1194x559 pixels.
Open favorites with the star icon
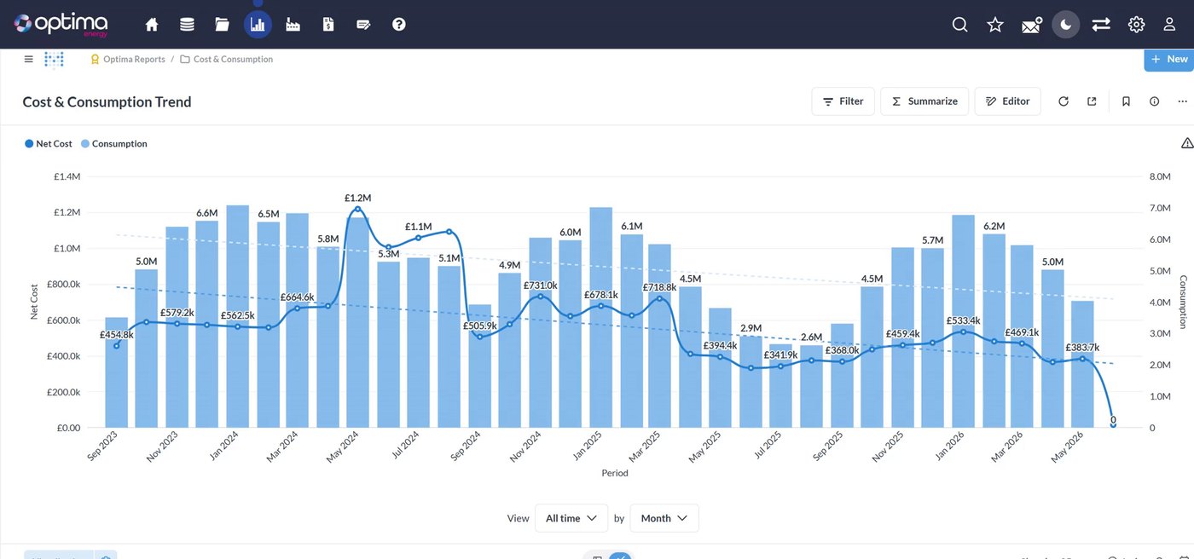pos(995,25)
